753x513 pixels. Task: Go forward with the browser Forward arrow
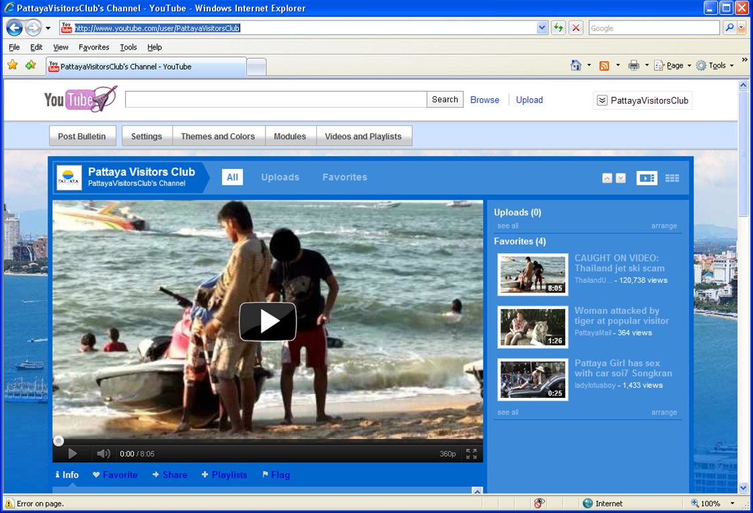coord(33,28)
